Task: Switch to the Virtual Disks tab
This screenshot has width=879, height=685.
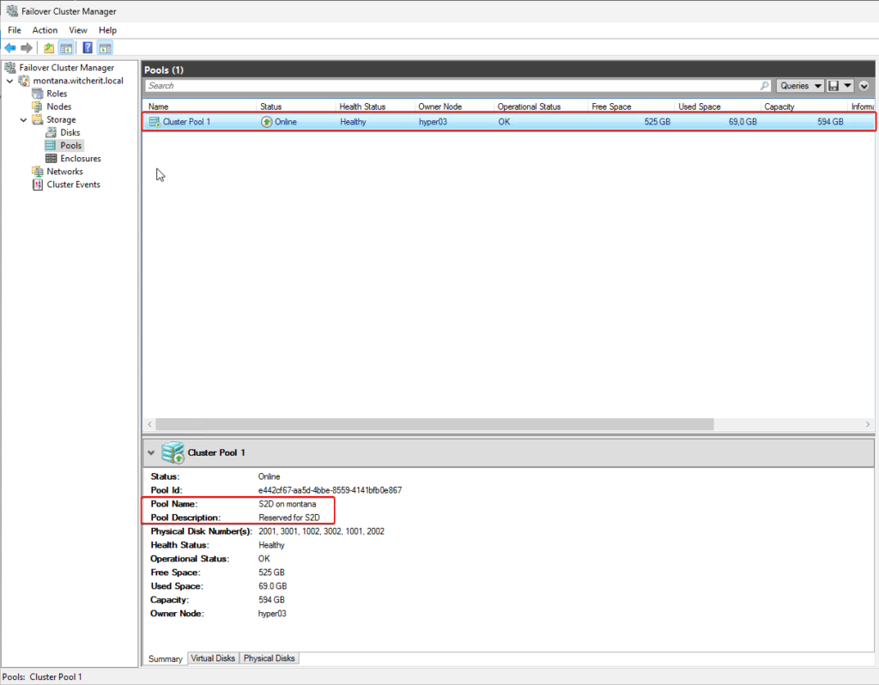Action: [x=214, y=658]
